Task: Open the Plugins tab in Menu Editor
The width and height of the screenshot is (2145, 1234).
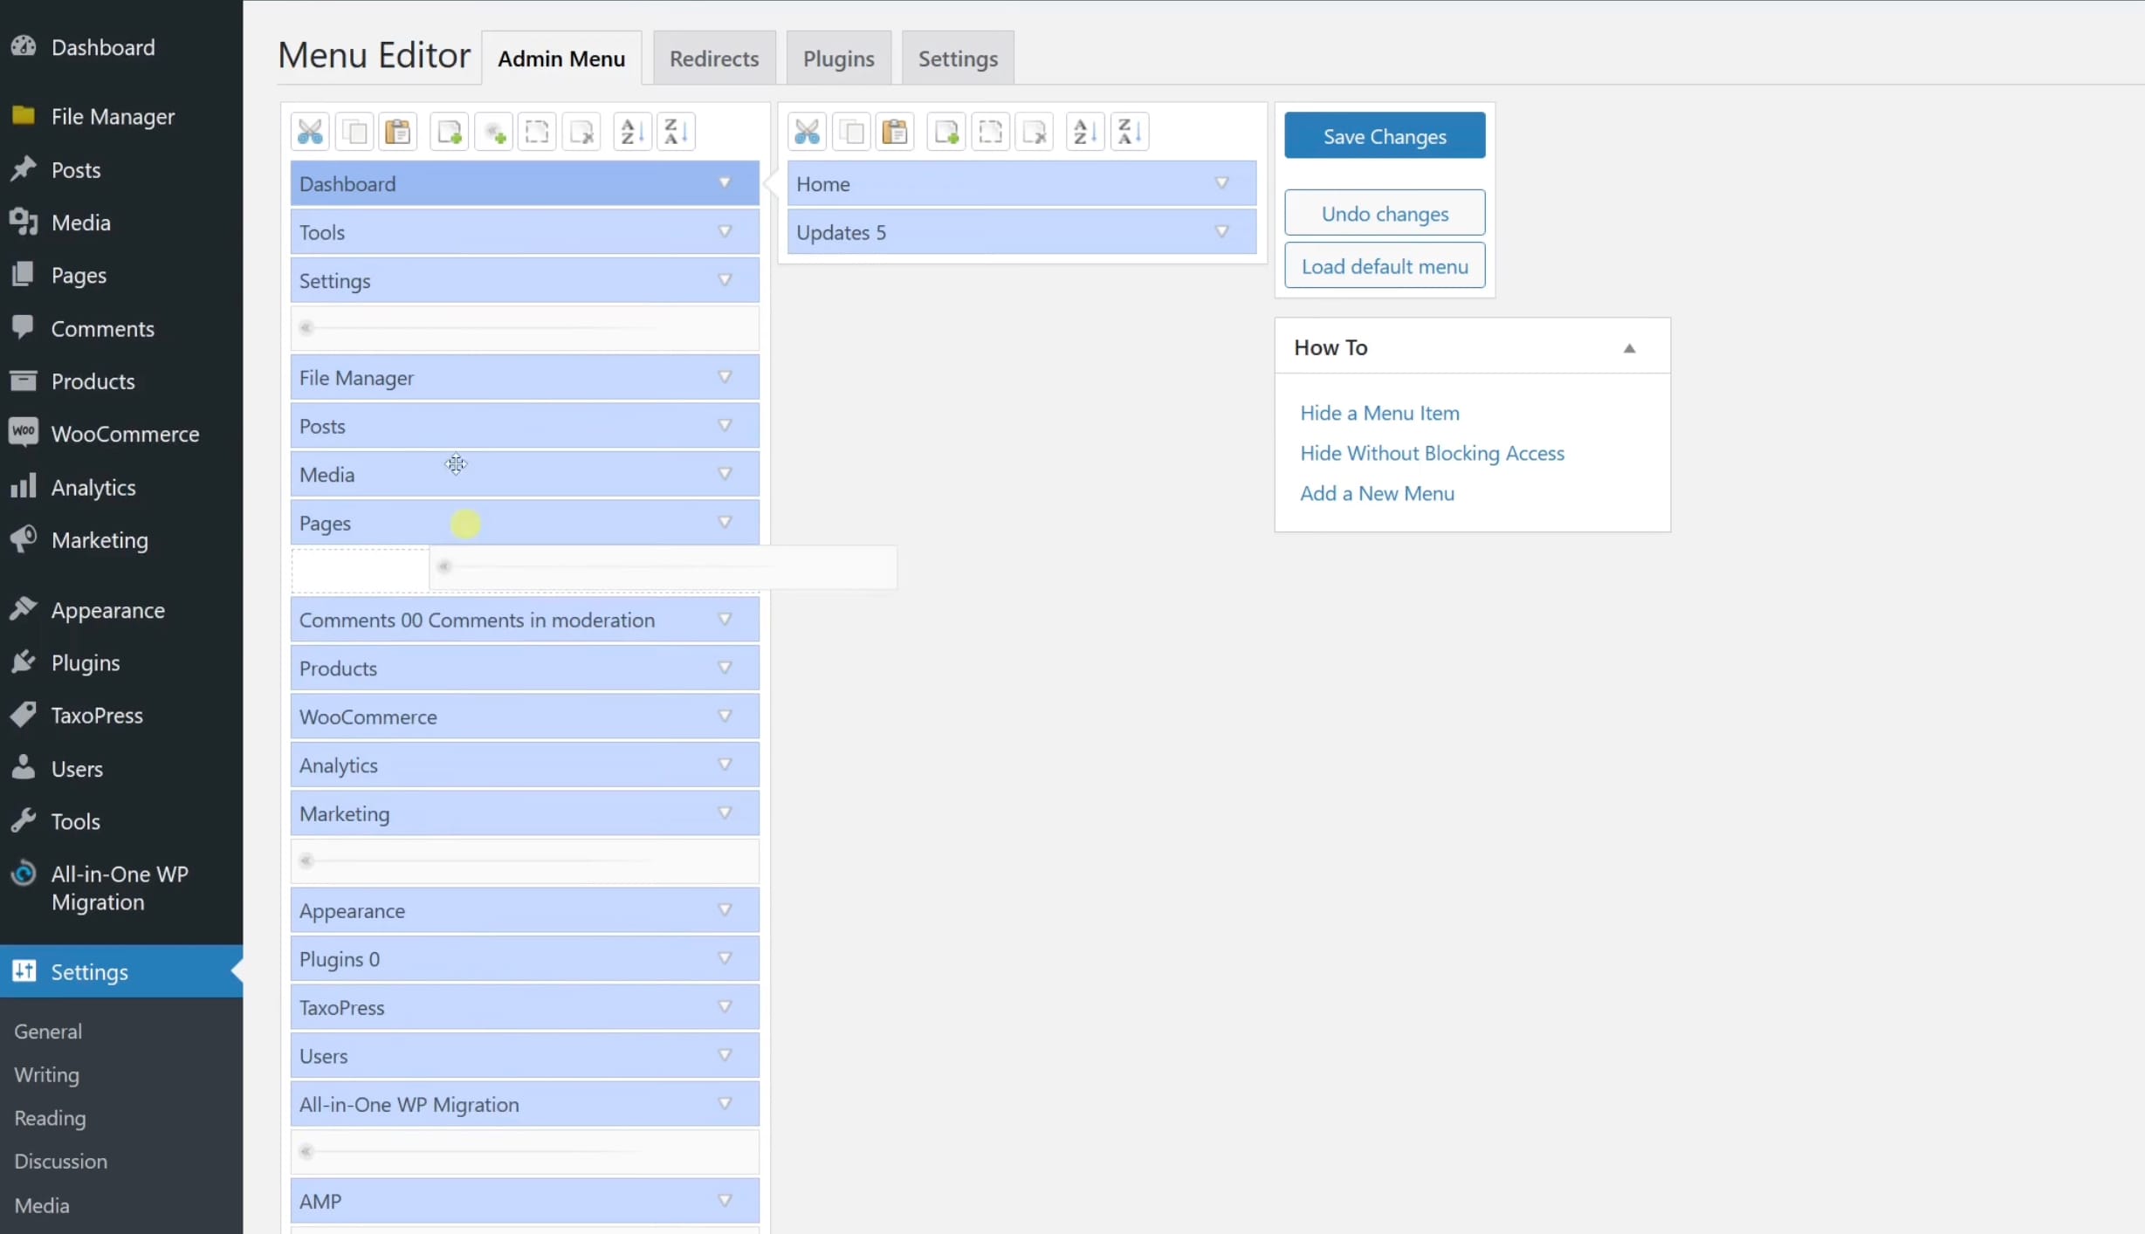Action: coord(837,58)
